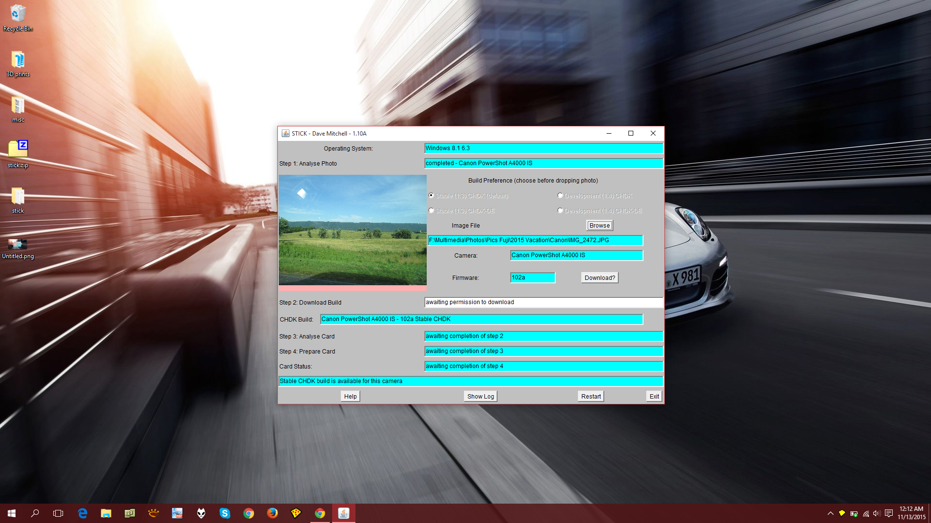This screenshot has width=931, height=523.
Task: Open battery status in system tray
Action: point(854,513)
